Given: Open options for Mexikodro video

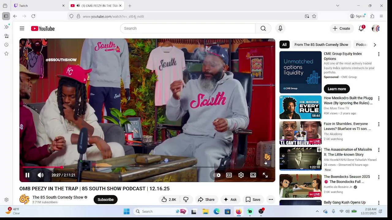Looking at the screenshot, I should point(379,98).
